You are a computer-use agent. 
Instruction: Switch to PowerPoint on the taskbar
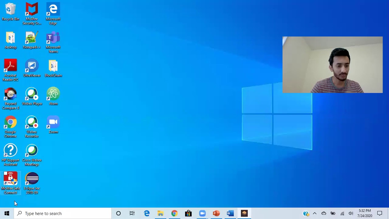[216, 214]
